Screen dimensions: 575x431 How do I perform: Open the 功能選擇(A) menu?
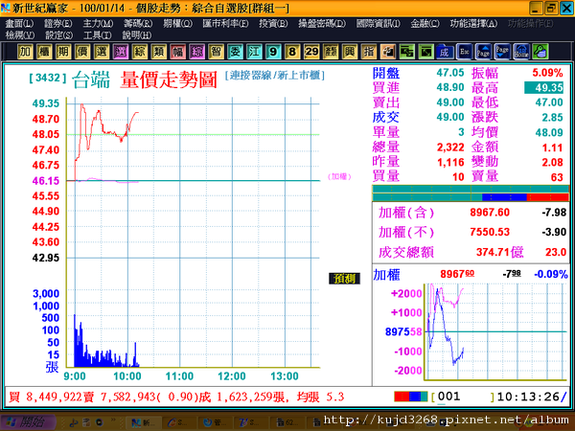pos(473,24)
